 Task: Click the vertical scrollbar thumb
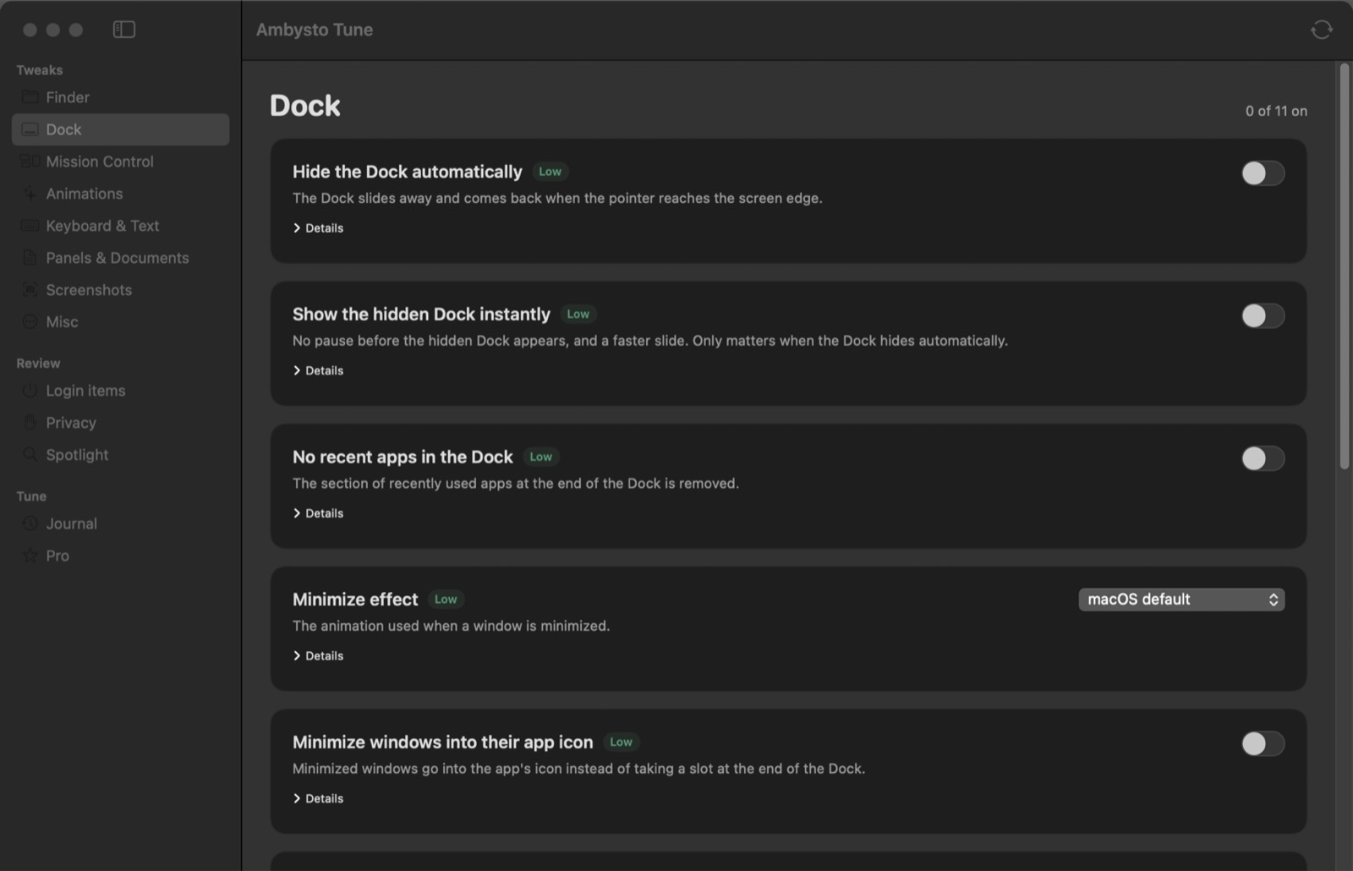[x=1345, y=266]
